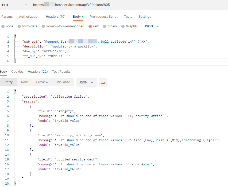Switch response view to Preview
The height and width of the screenshot is (187, 228).
click(42, 82)
